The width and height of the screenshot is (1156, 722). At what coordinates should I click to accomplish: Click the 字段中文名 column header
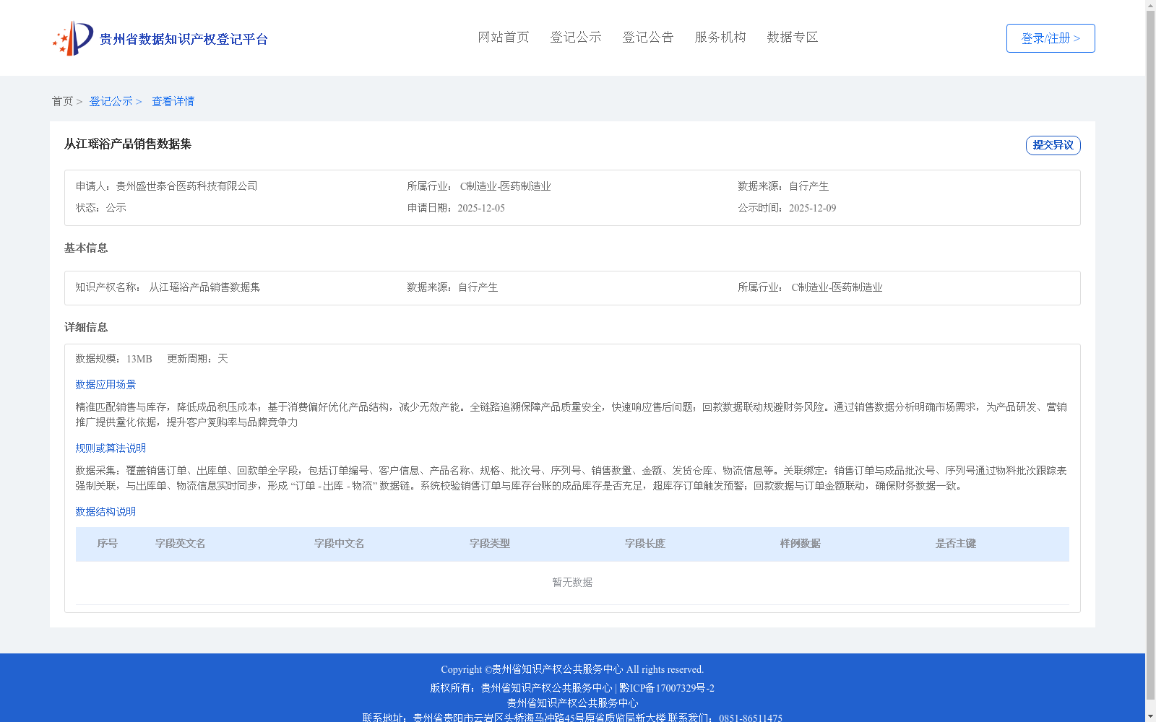pyautogui.click(x=340, y=544)
